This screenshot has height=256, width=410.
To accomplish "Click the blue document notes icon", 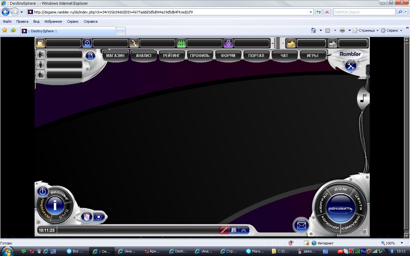I will [x=90, y=56].
